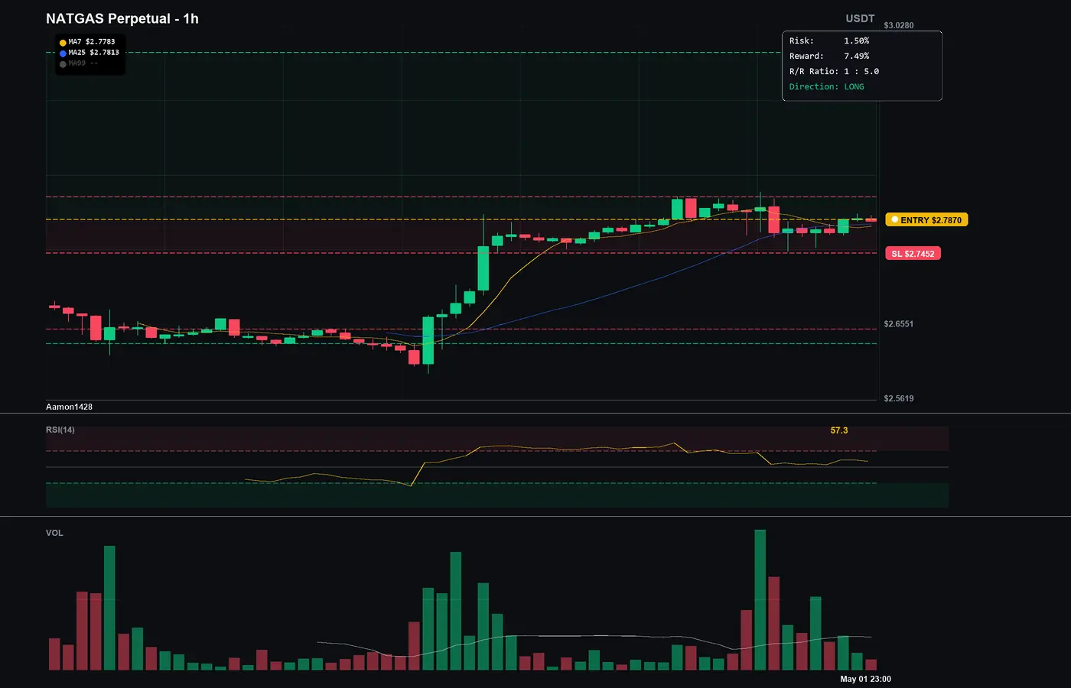Click the circle icon inside ENTRY tag

[x=894, y=220]
